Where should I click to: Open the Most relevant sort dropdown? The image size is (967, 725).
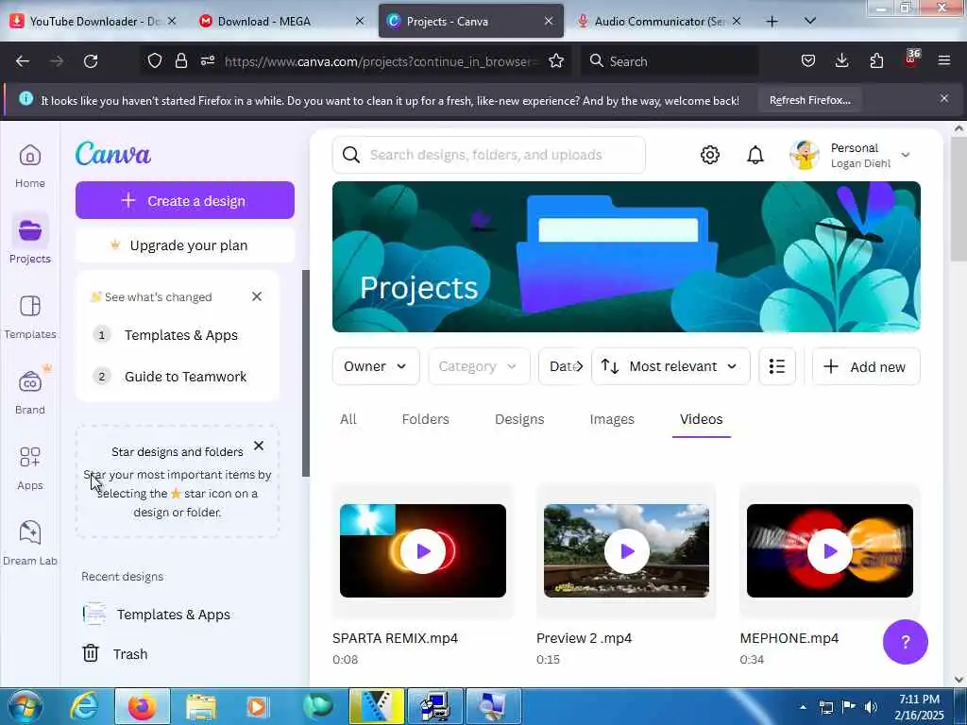(670, 366)
